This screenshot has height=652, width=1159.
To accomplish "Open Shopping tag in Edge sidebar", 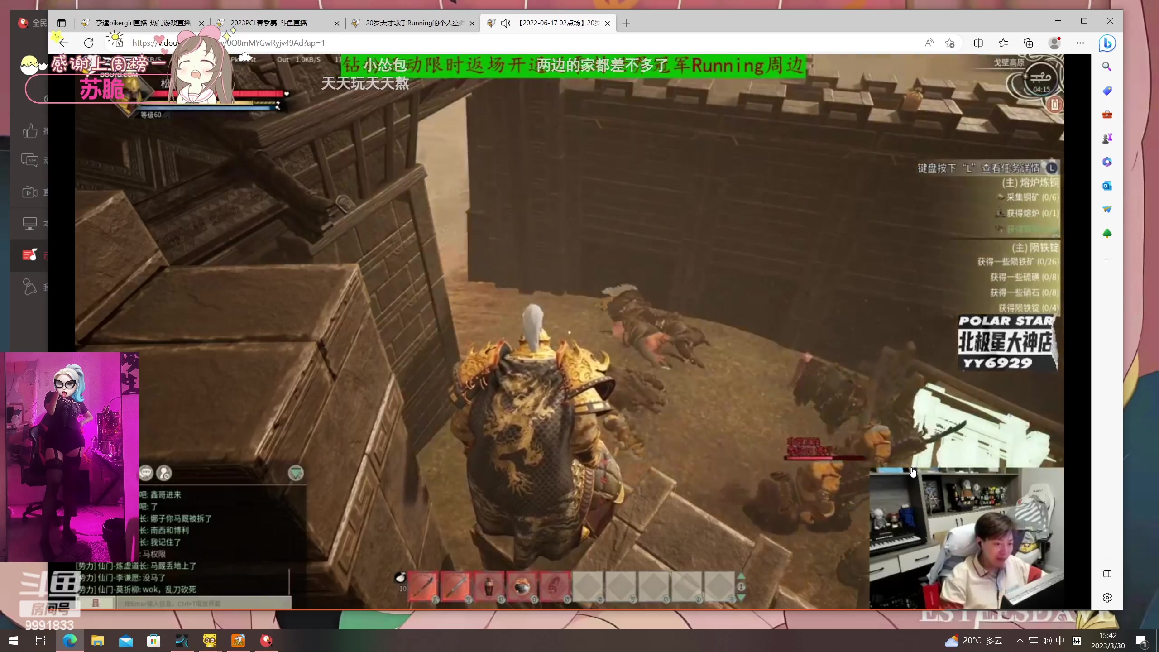I will point(1107,91).
